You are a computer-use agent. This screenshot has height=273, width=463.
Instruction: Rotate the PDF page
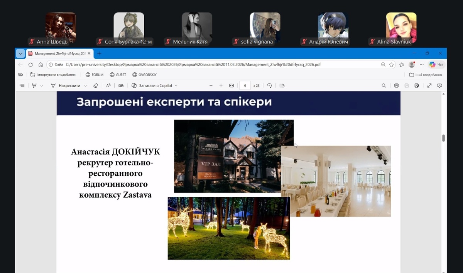(x=269, y=86)
